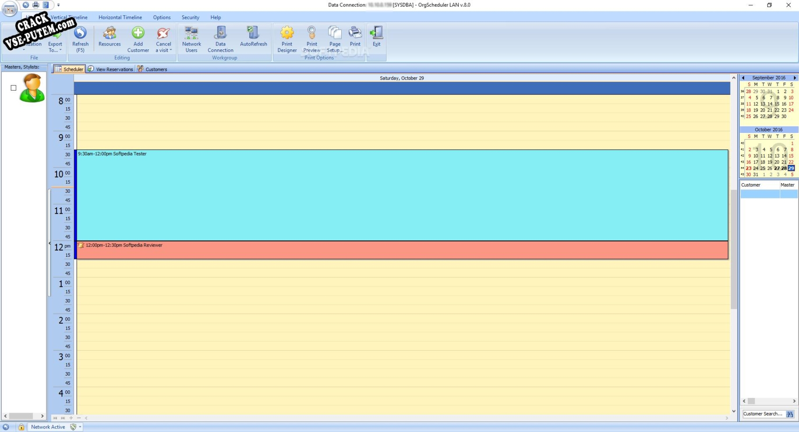Click the Network Active status label

48,427
